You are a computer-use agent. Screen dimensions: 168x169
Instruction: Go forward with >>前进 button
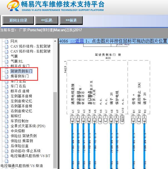71,20
